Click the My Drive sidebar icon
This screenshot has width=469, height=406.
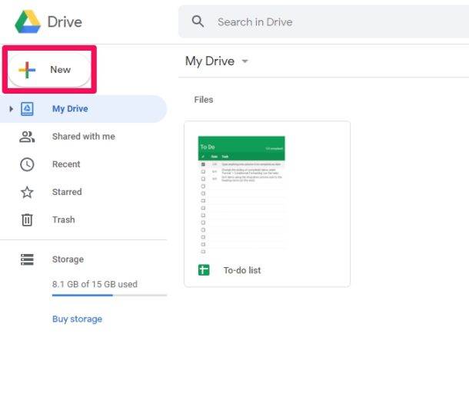click(x=27, y=109)
